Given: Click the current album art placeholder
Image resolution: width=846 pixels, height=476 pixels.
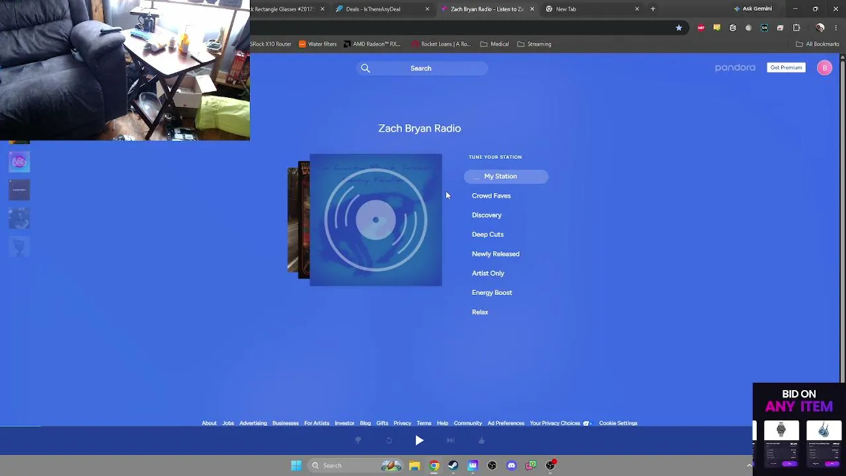Looking at the screenshot, I should (375, 220).
